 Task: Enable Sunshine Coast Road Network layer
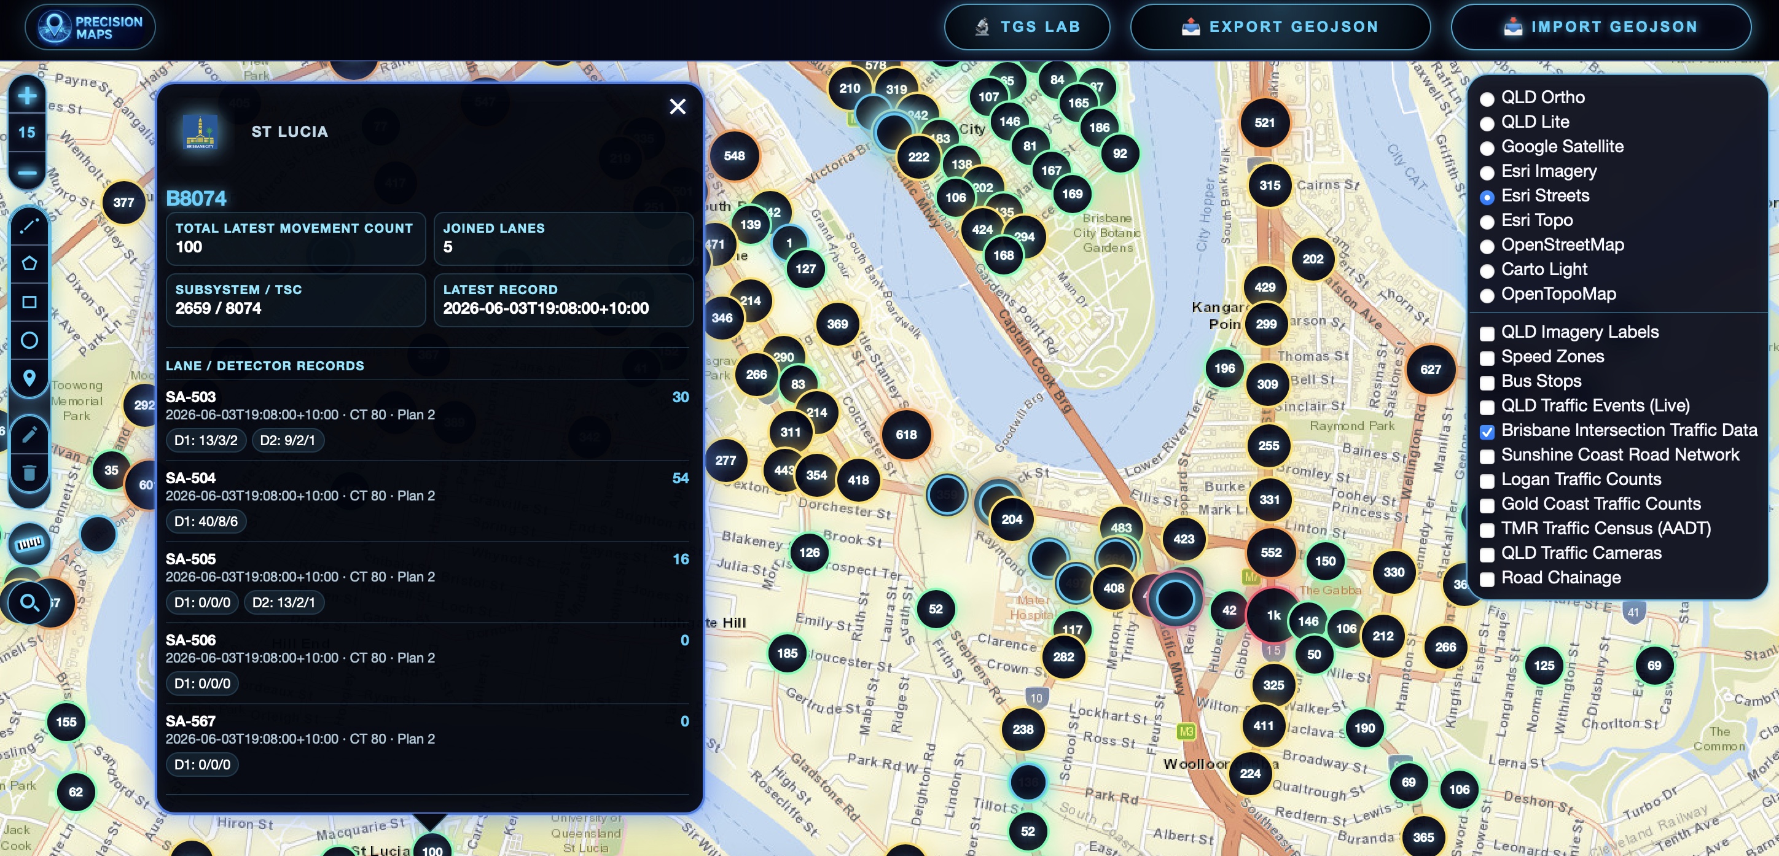coord(1487,456)
